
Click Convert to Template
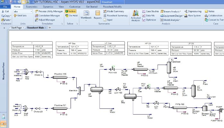(214, 20)
